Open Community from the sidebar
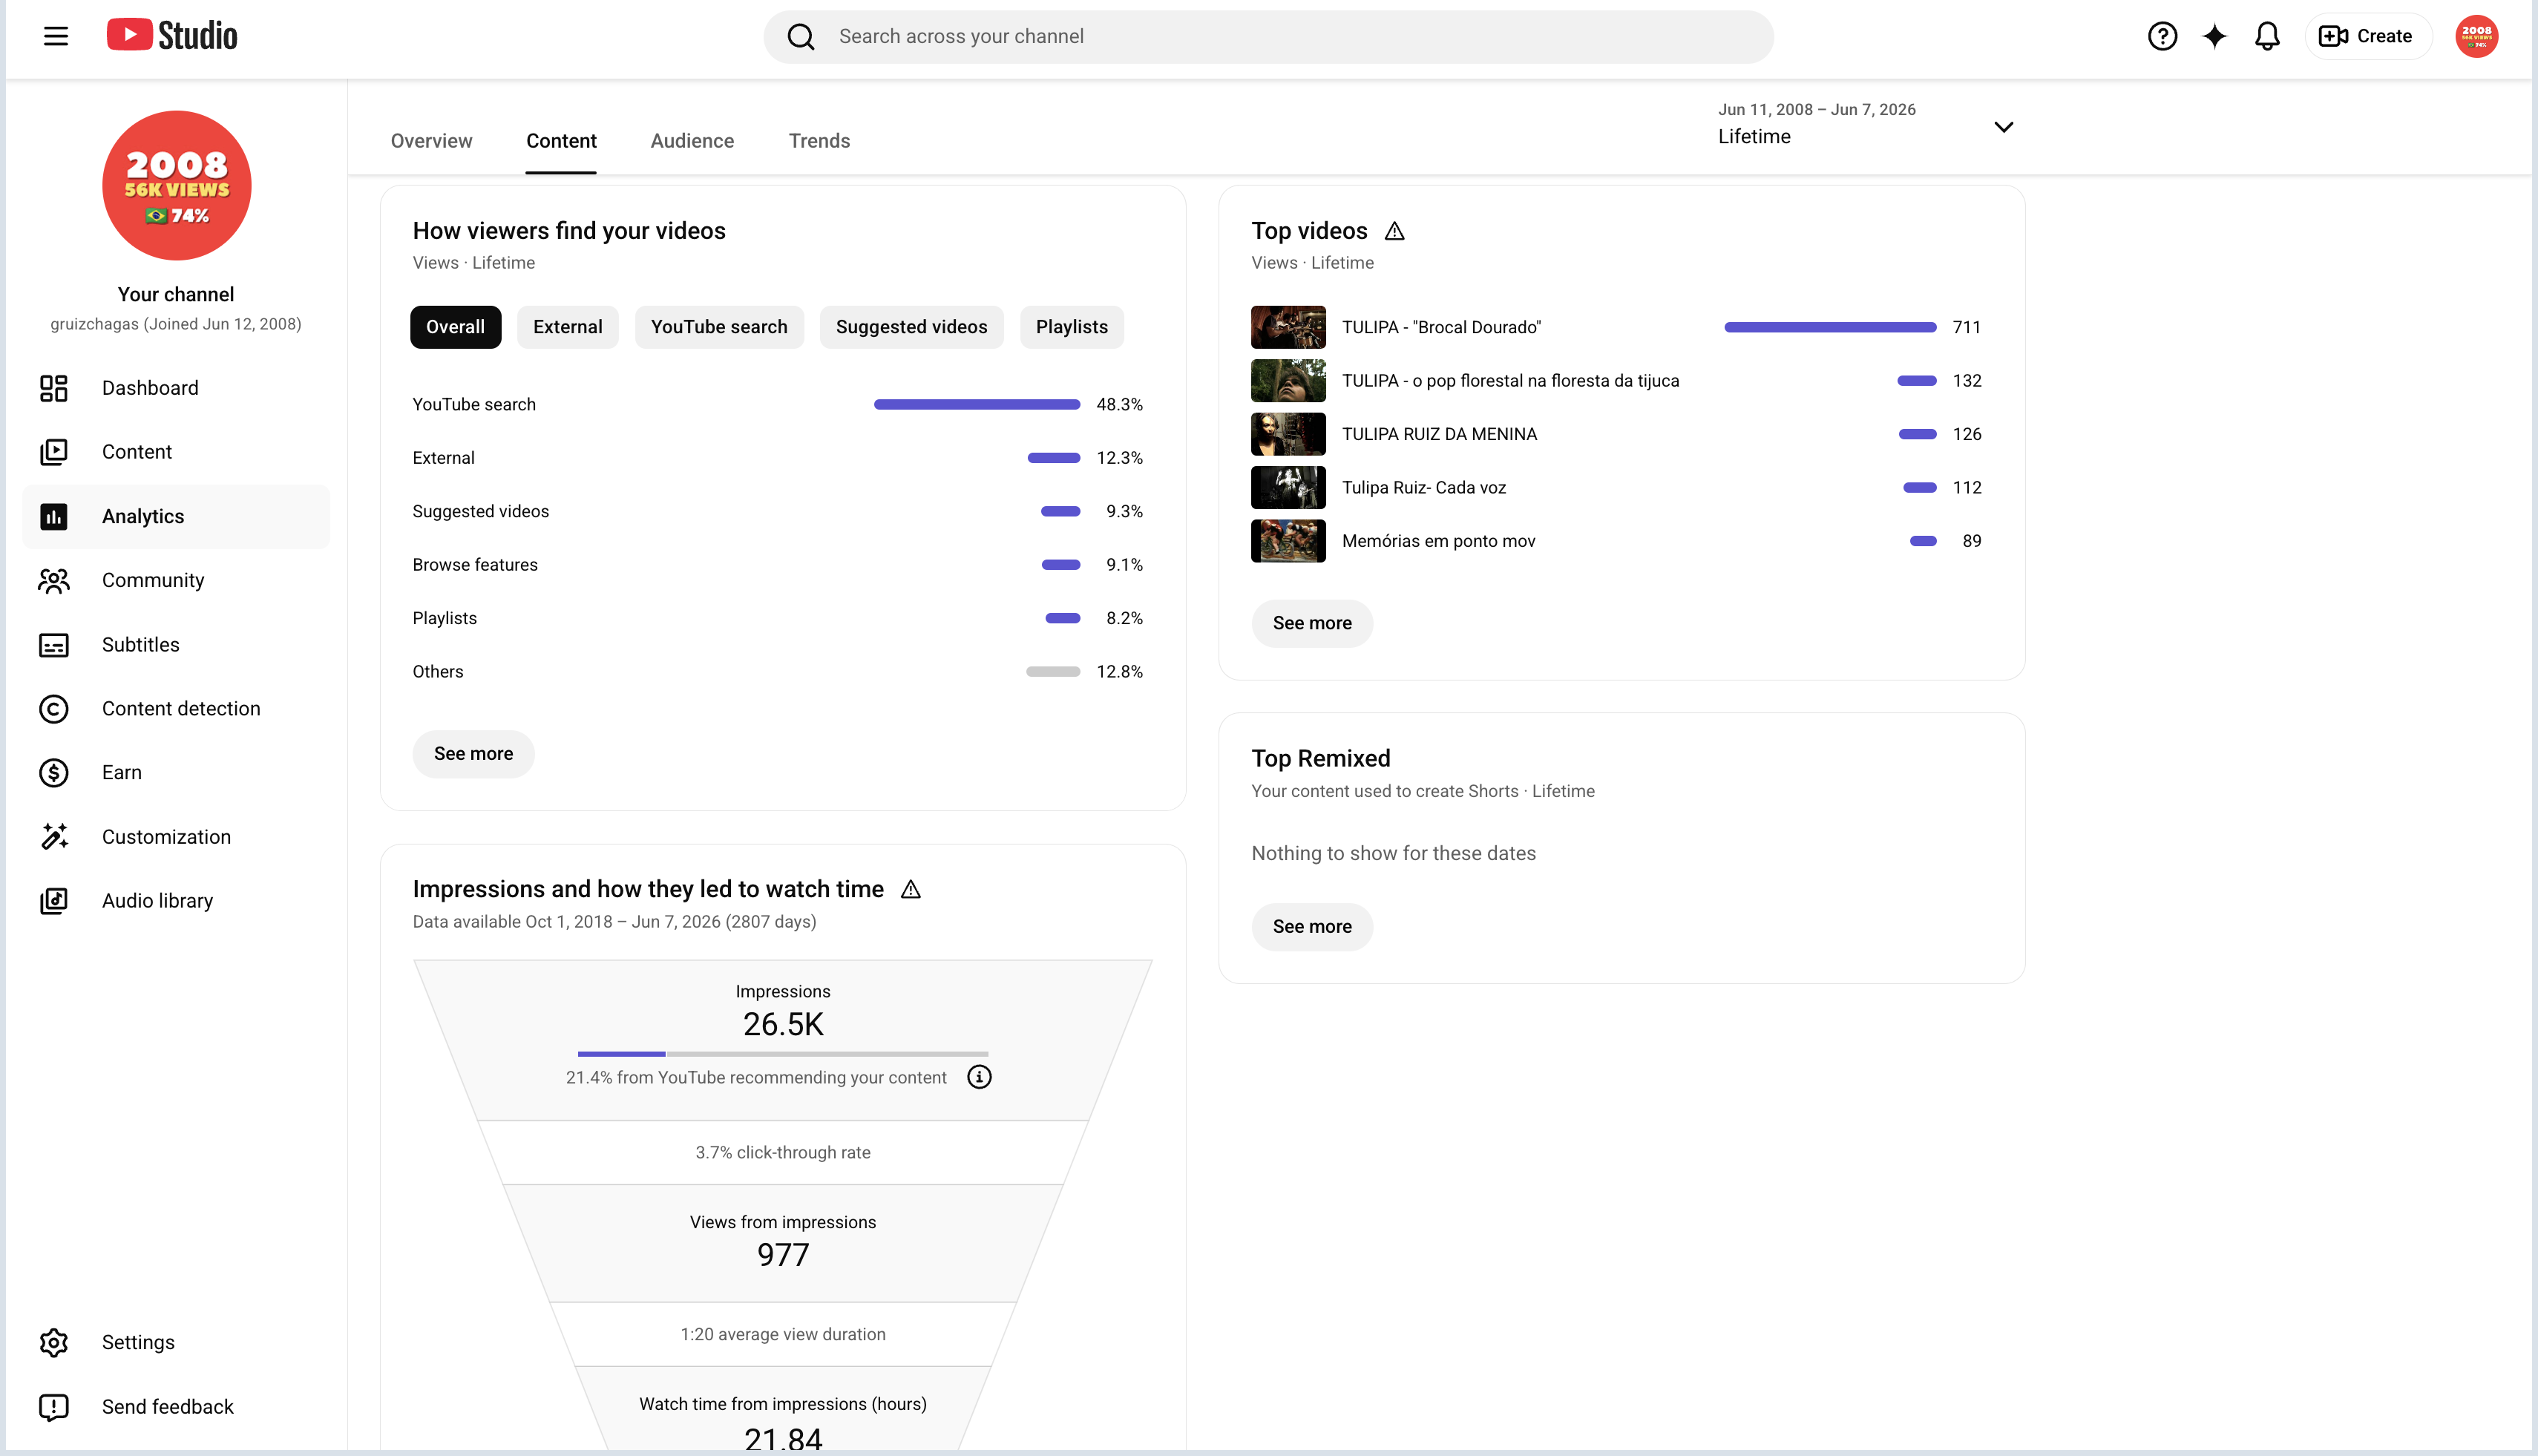This screenshot has height=1456, width=2538. [176, 581]
